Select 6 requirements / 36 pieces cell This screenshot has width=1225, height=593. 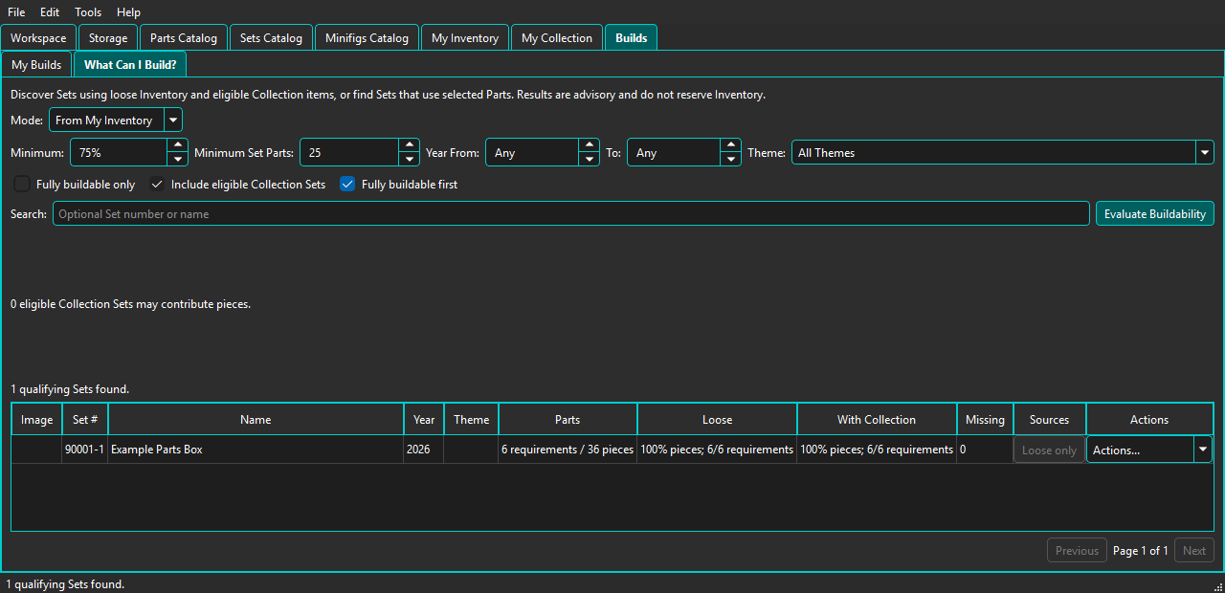pos(568,450)
